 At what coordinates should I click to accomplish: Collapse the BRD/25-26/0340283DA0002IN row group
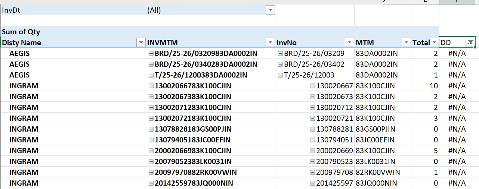[x=151, y=64]
